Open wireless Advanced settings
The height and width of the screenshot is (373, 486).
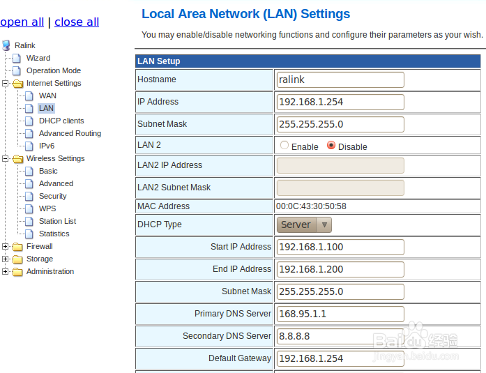click(x=56, y=184)
